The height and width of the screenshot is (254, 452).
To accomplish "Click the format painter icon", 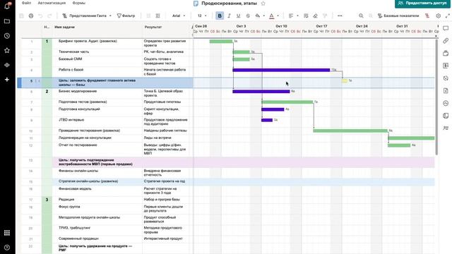I will pos(325,16).
